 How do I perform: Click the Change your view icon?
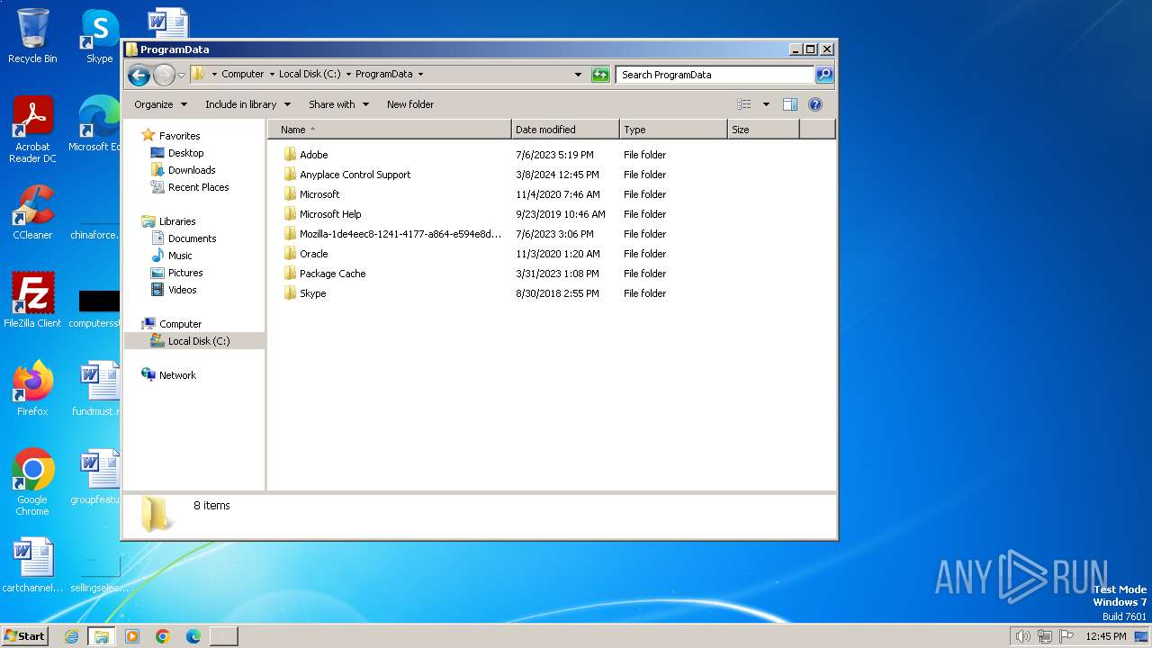(743, 104)
